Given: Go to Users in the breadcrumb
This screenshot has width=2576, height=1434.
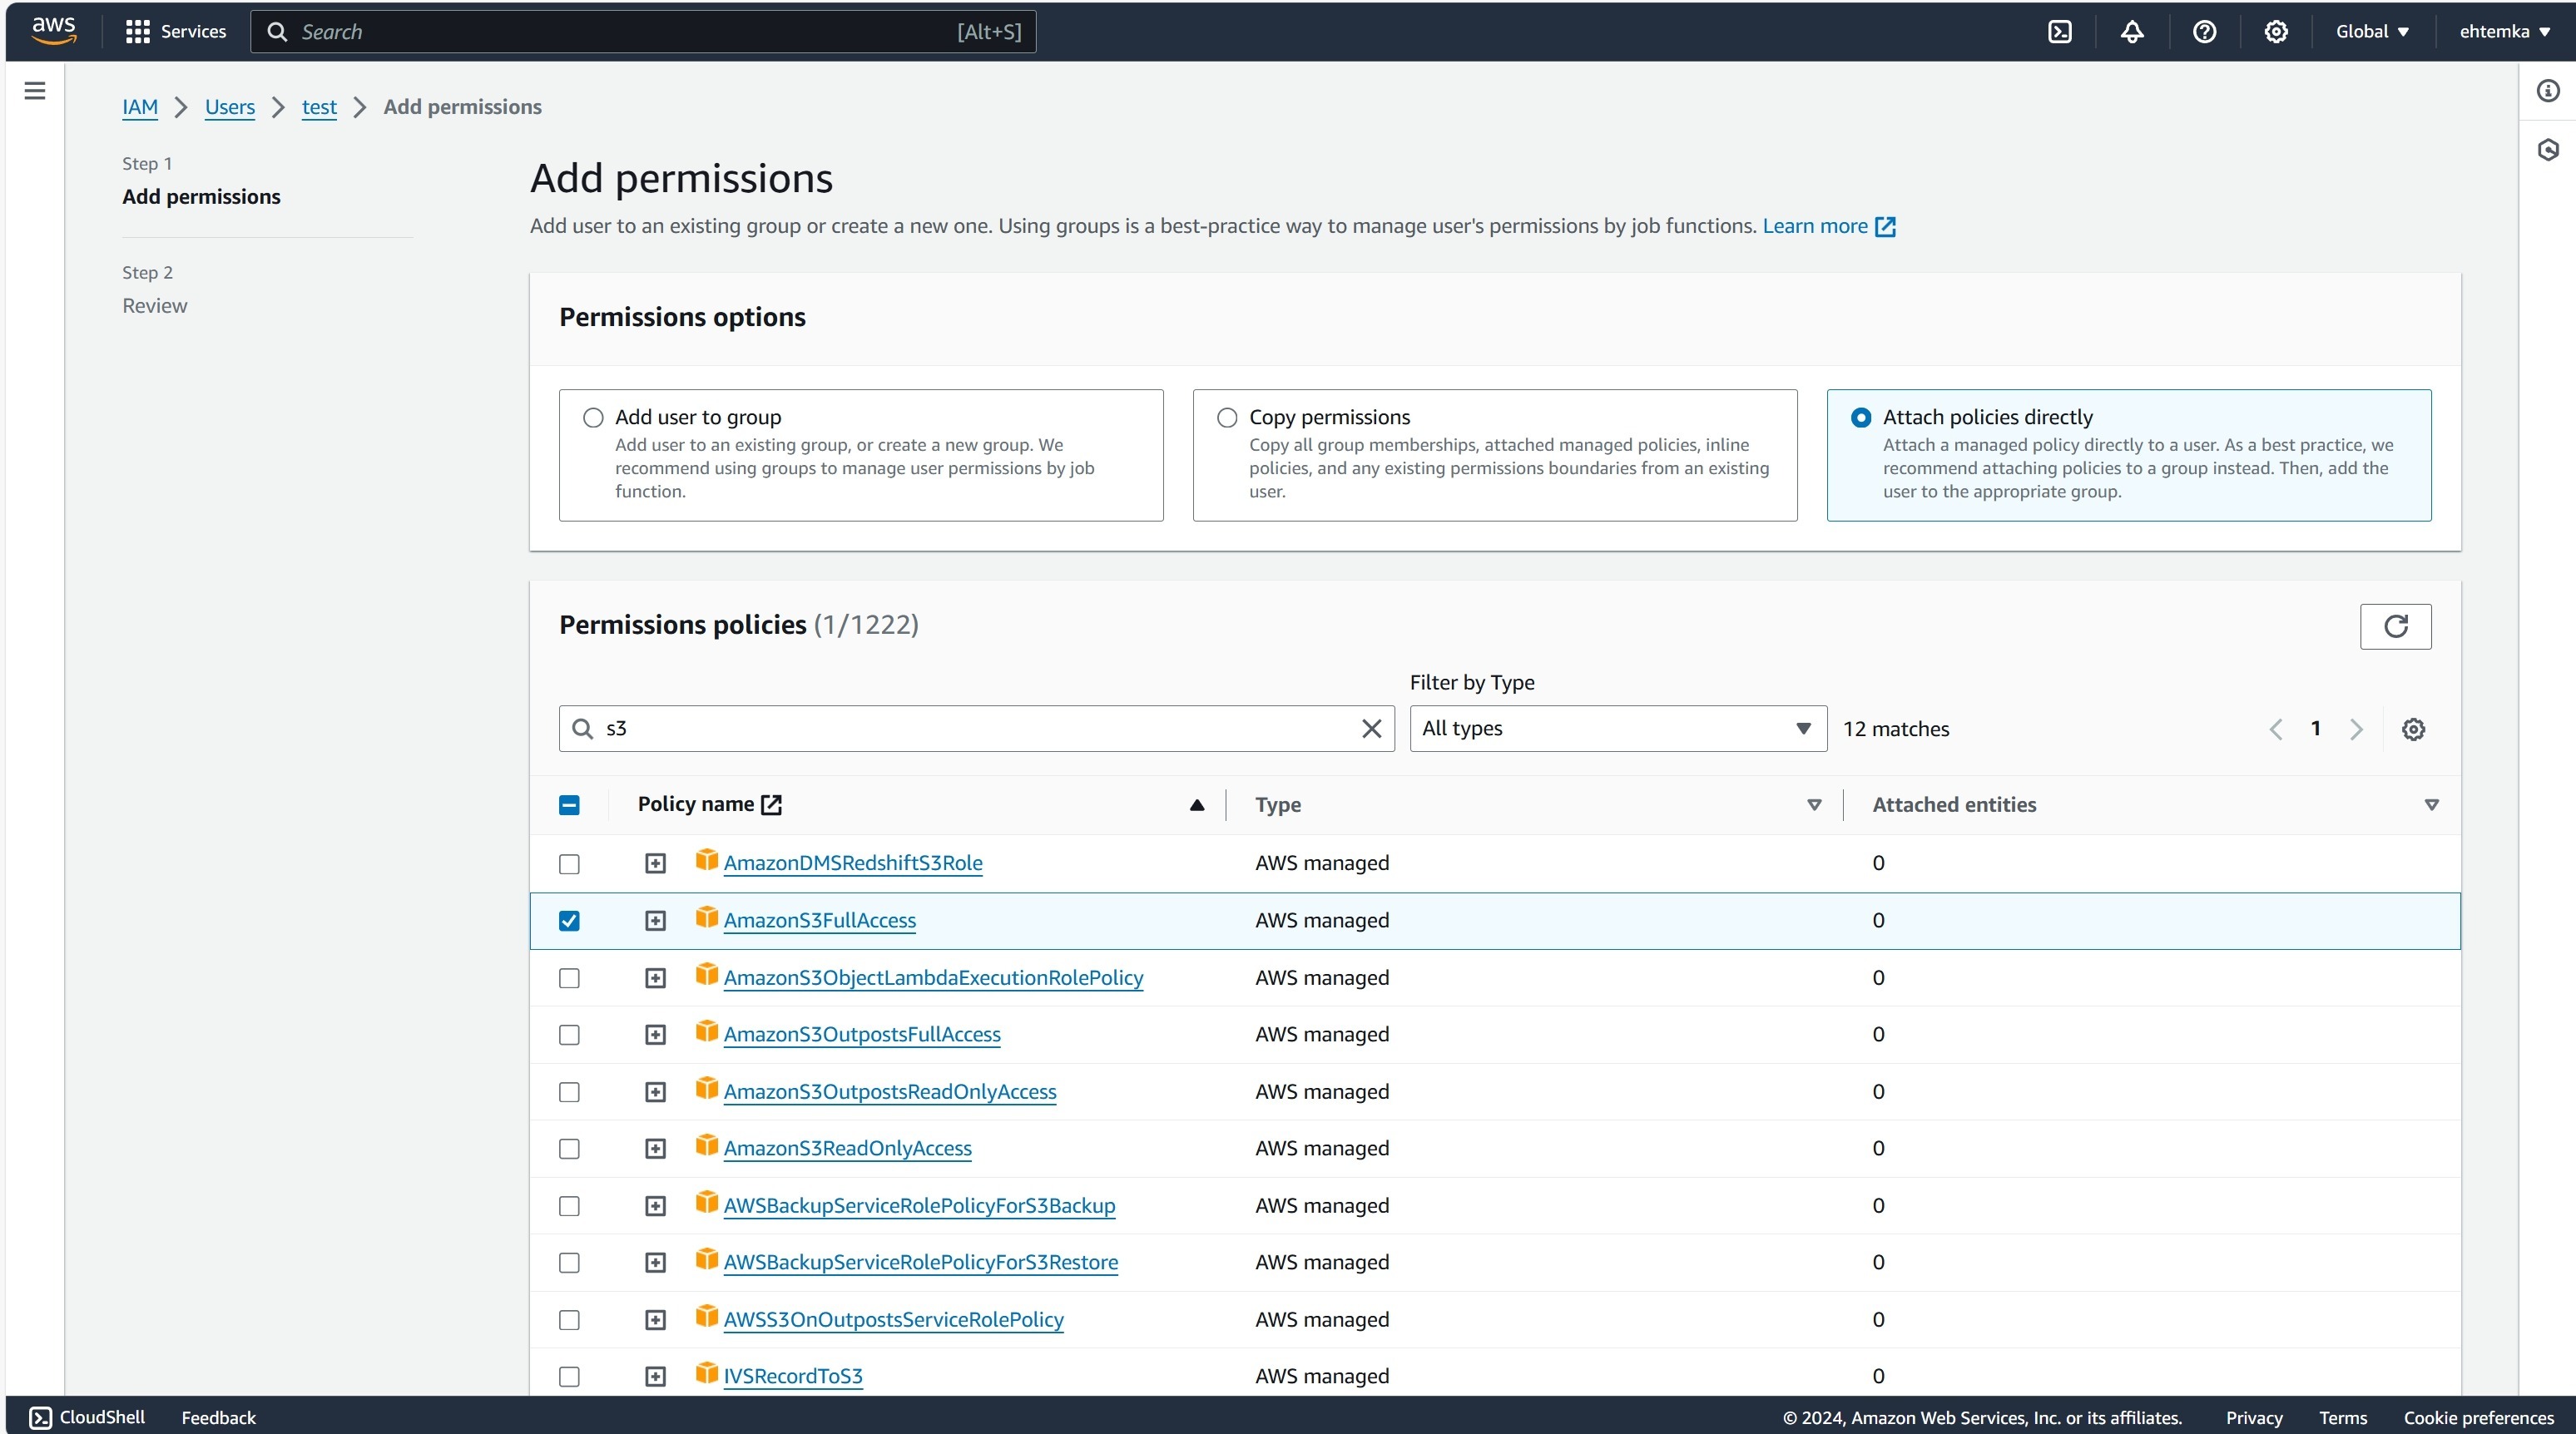Looking at the screenshot, I should 230,107.
